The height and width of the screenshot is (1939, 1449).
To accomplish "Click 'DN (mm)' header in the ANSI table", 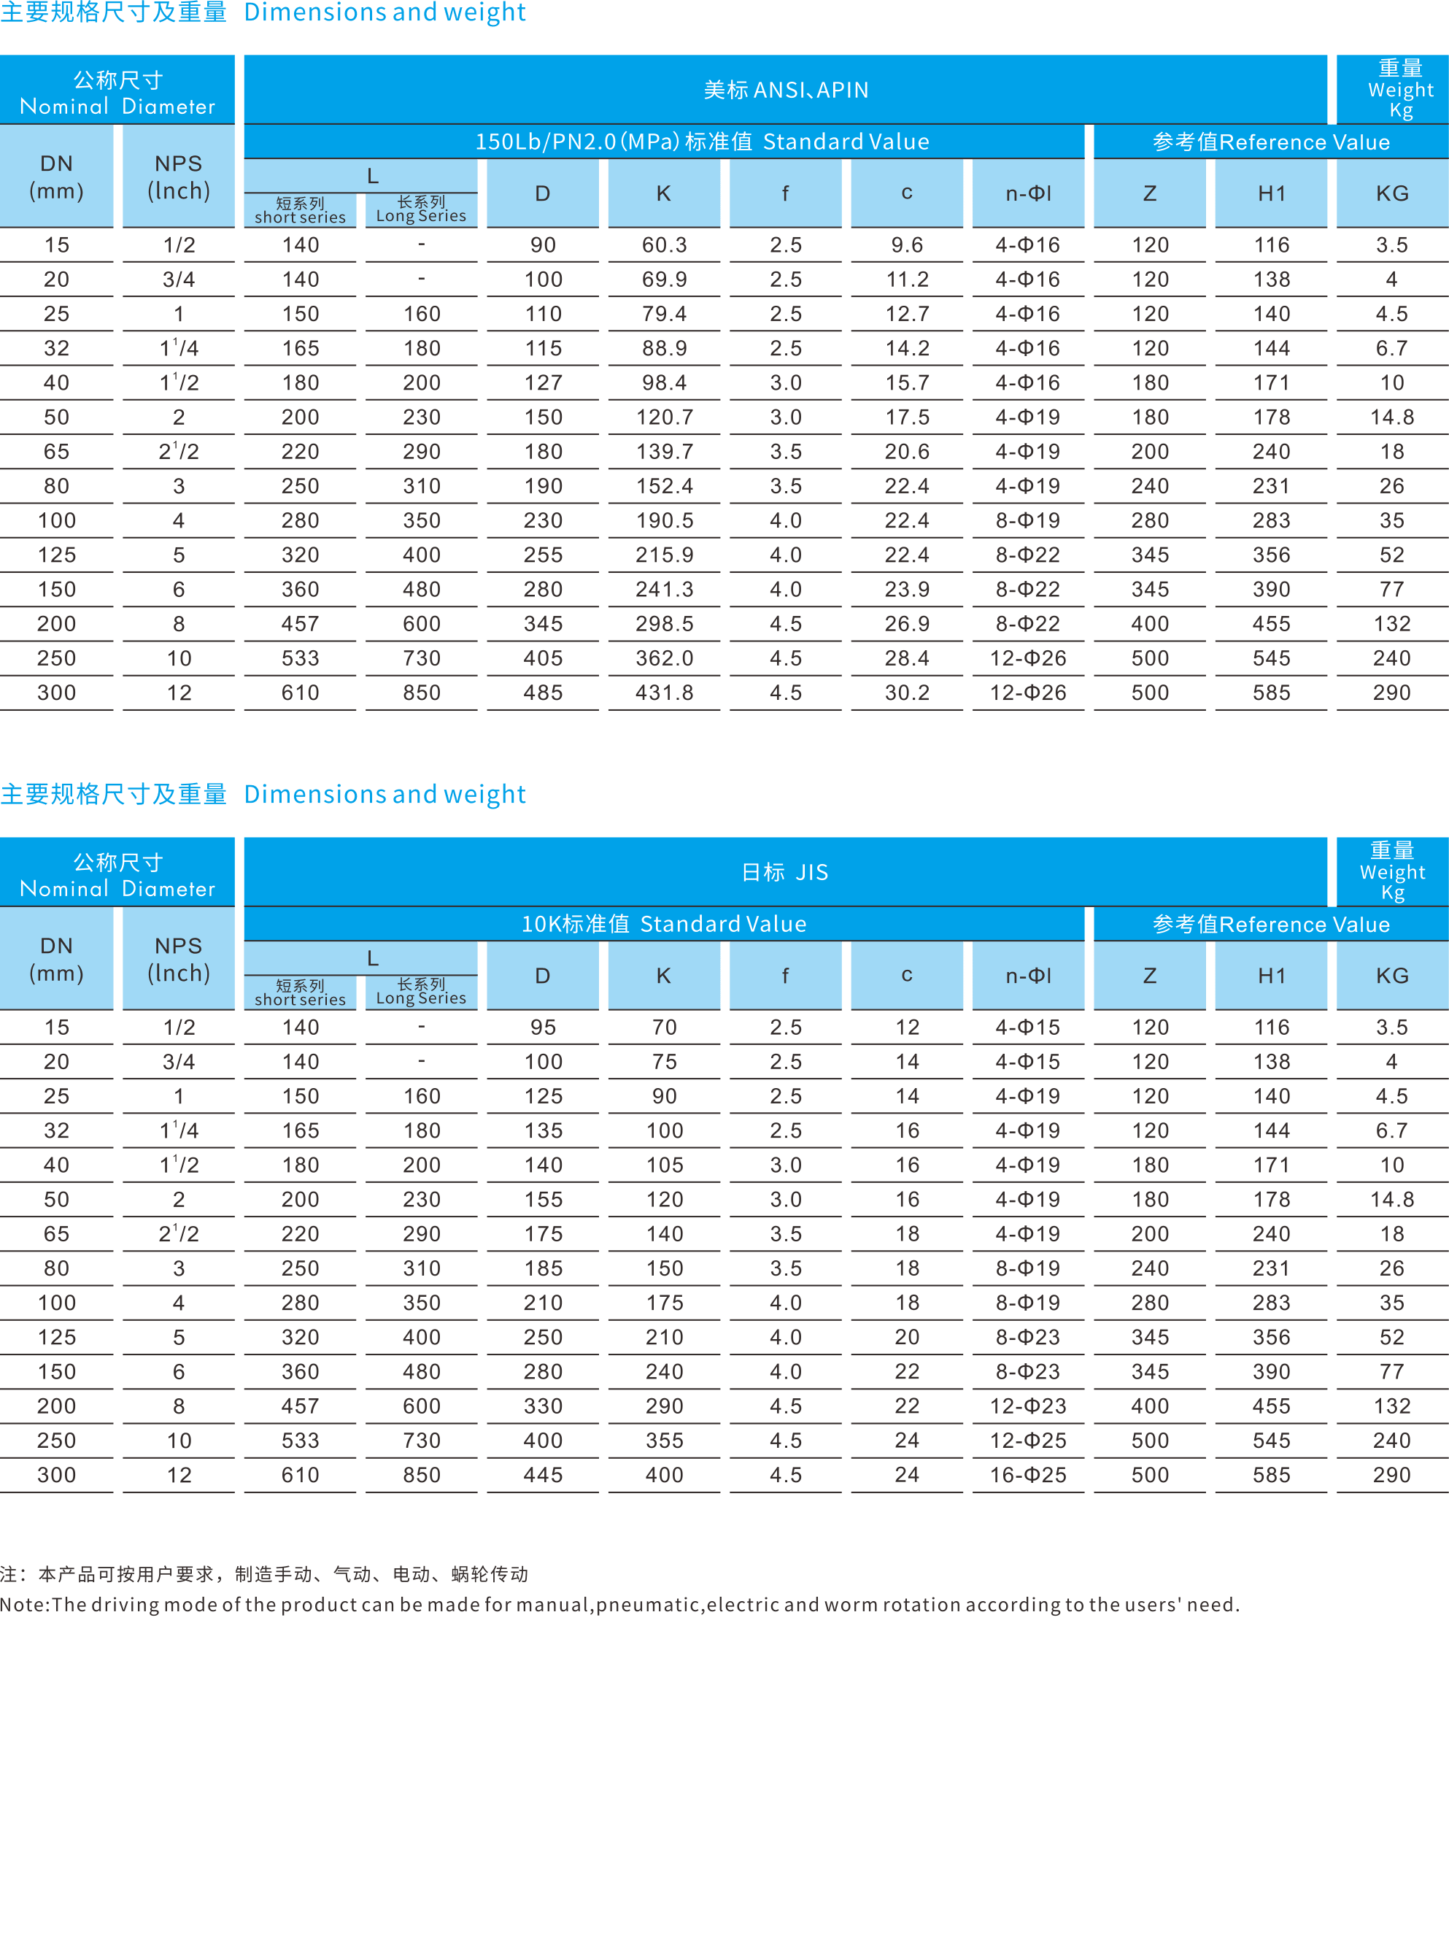I will [57, 177].
